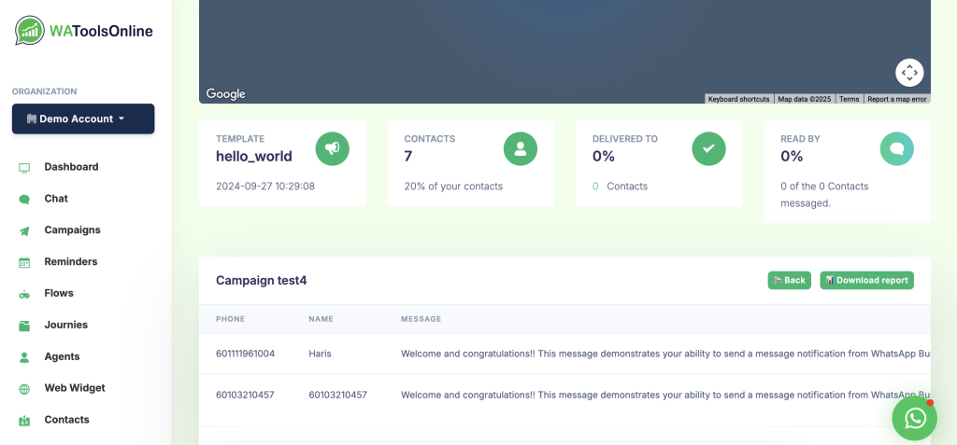The image size is (957, 445).
Task: Click the Map data ©2025 label
Action: pyautogui.click(x=805, y=99)
